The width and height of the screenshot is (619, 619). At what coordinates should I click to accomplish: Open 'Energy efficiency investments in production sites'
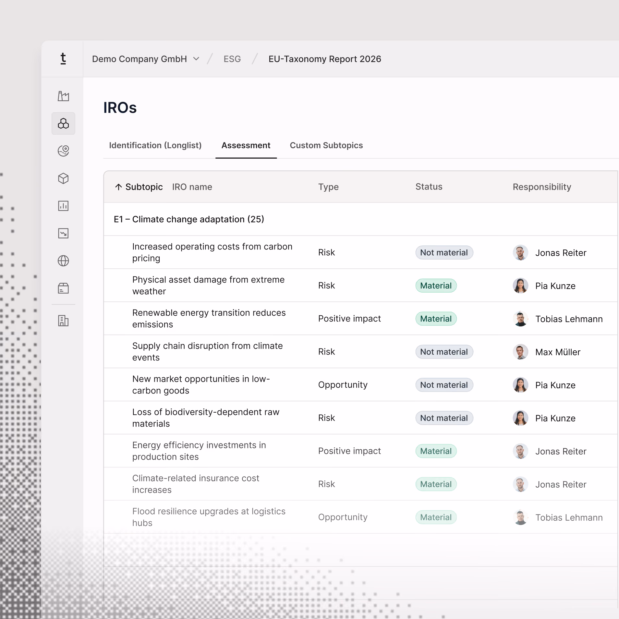199,451
